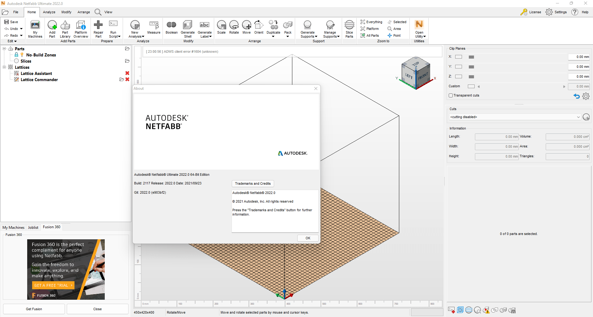The width and height of the screenshot is (593, 317).
Task: Reset clip planes with blue arrow
Action: (x=577, y=96)
